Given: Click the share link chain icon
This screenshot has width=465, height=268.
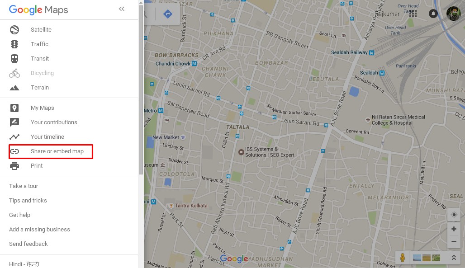Looking at the screenshot, I should click(x=14, y=151).
